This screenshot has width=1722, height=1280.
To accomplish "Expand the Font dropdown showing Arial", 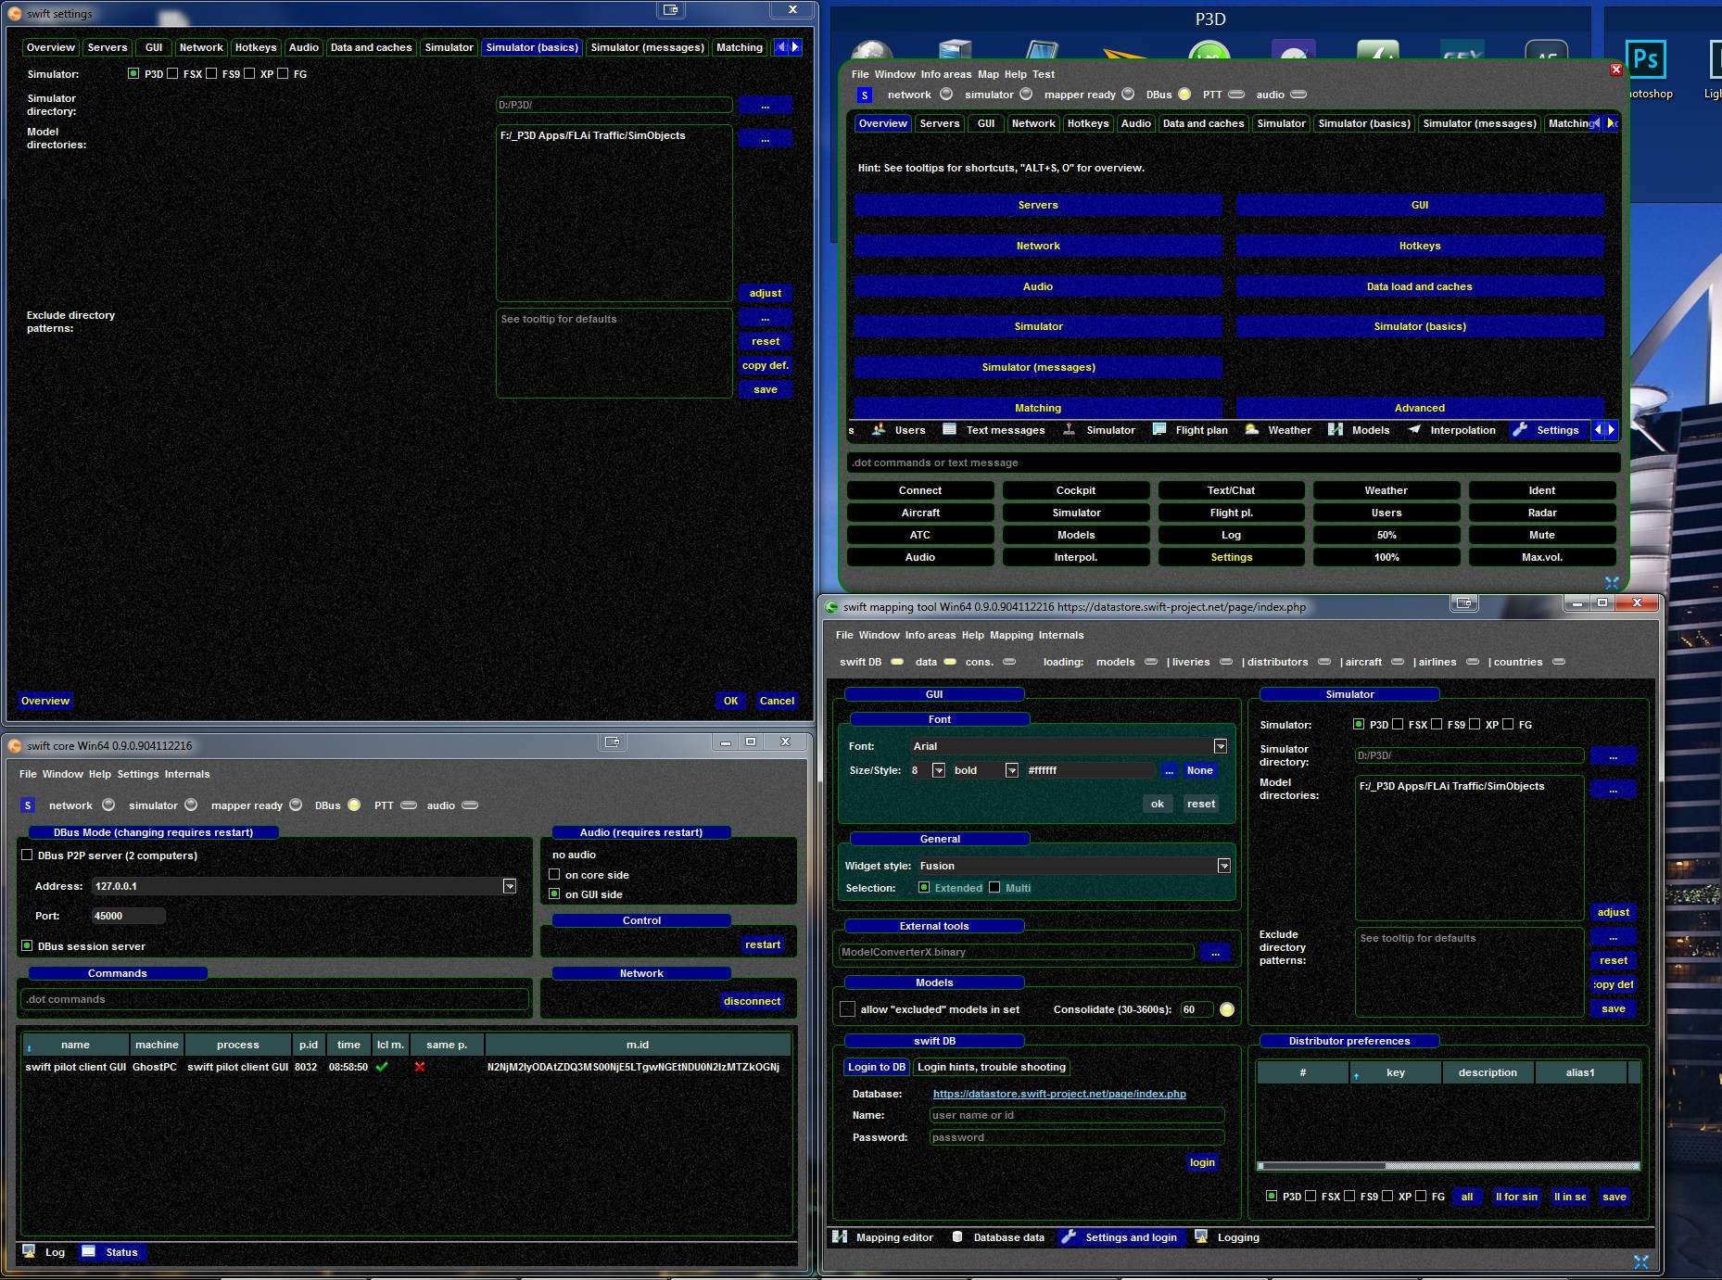I will click(x=1220, y=746).
